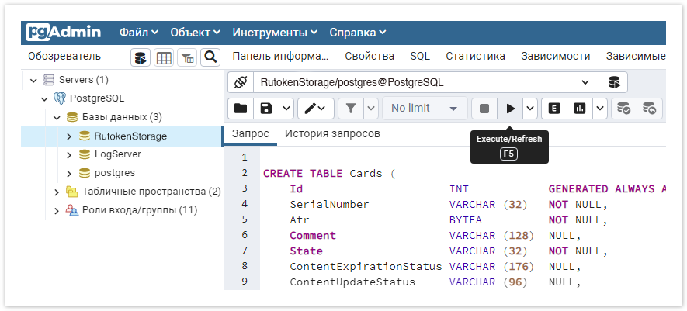Click the View Data table icon
The height and width of the screenshot is (311, 687).
(x=164, y=57)
